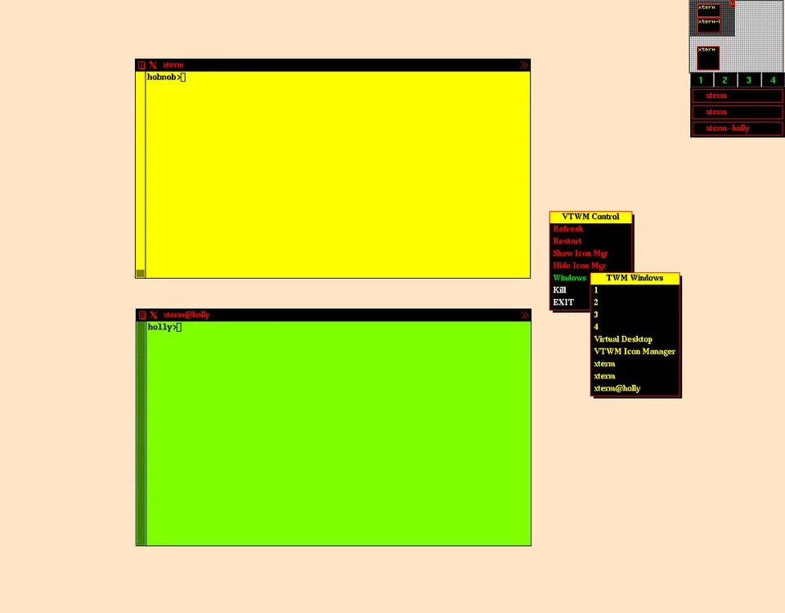785x613 pixels.
Task: Click the topmost xterm miniature in the virtual desktop panner
Action: [708, 11]
